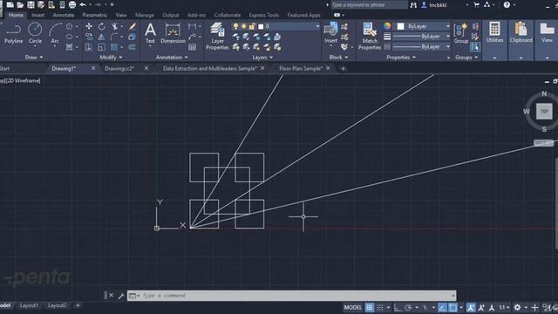Expand the Draw panel dropdown
The height and width of the screenshot is (314, 558).
34,58
